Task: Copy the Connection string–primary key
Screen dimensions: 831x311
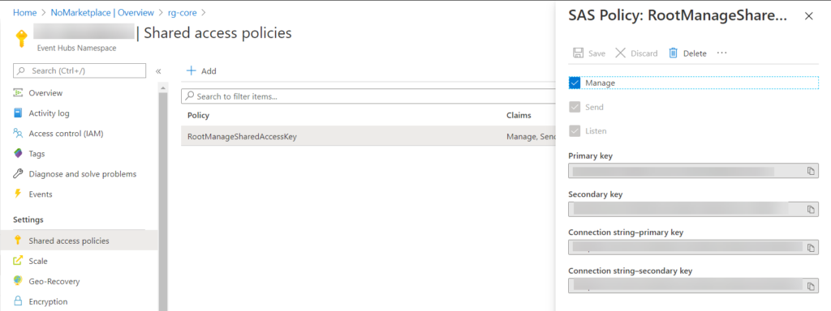Action: (x=811, y=248)
